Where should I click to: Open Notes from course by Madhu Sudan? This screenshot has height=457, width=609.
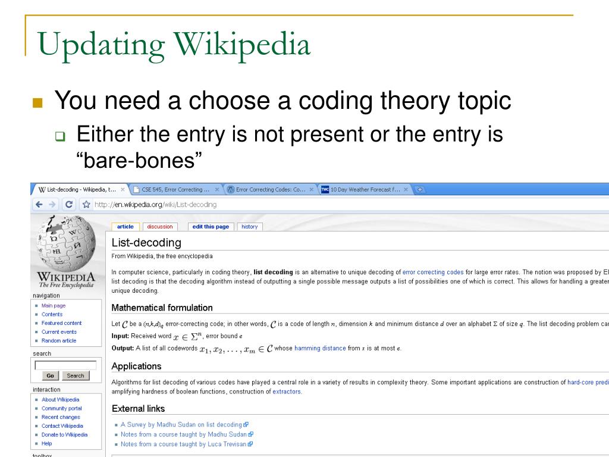point(184,434)
